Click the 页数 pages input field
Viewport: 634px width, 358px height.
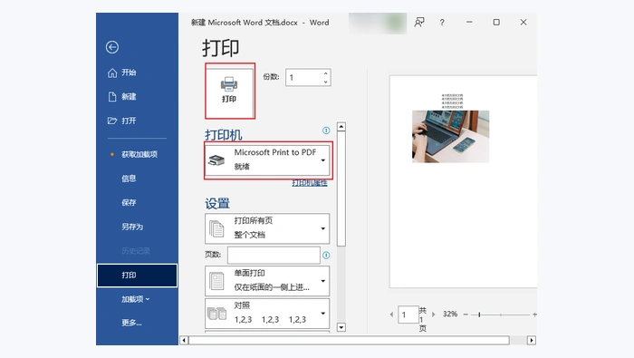pyautogui.click(x=274, y=256)
